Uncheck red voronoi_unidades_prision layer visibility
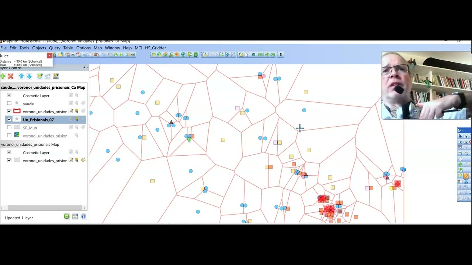 click(x=9, y=111)
